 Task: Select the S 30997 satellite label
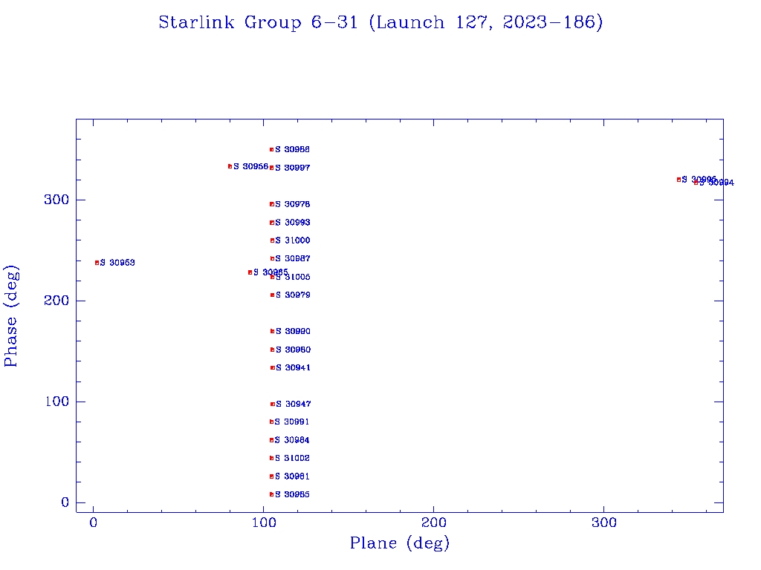(x=292, y=168)
